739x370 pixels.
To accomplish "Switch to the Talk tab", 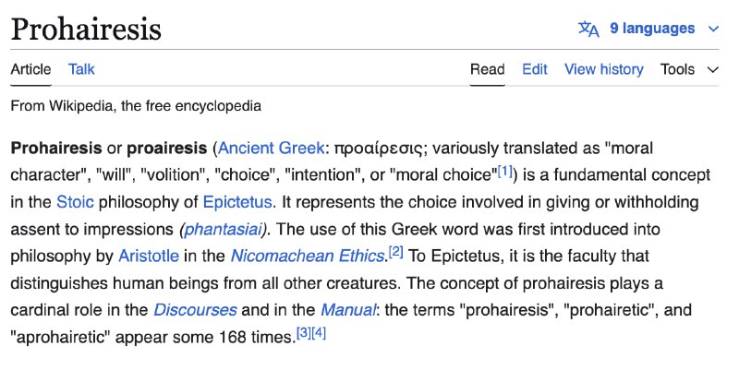I will (x=81, y=69).
